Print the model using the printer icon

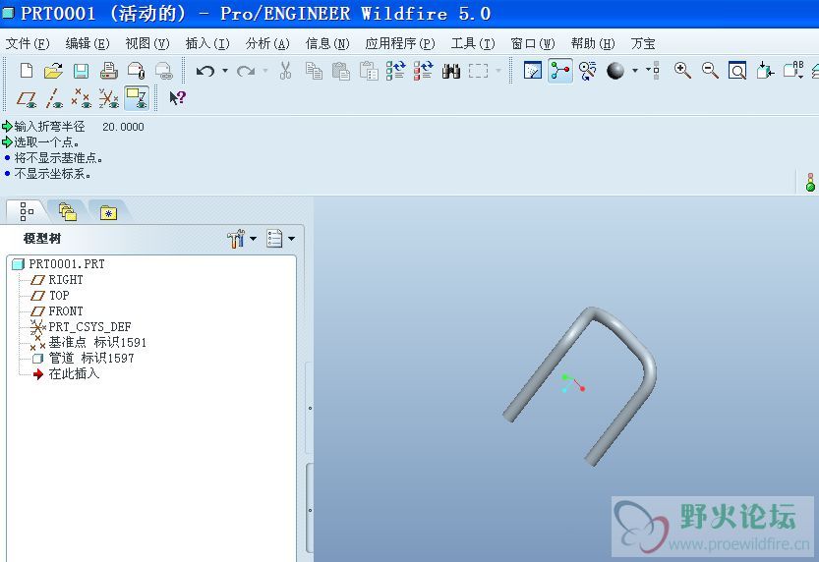(108, 71)
